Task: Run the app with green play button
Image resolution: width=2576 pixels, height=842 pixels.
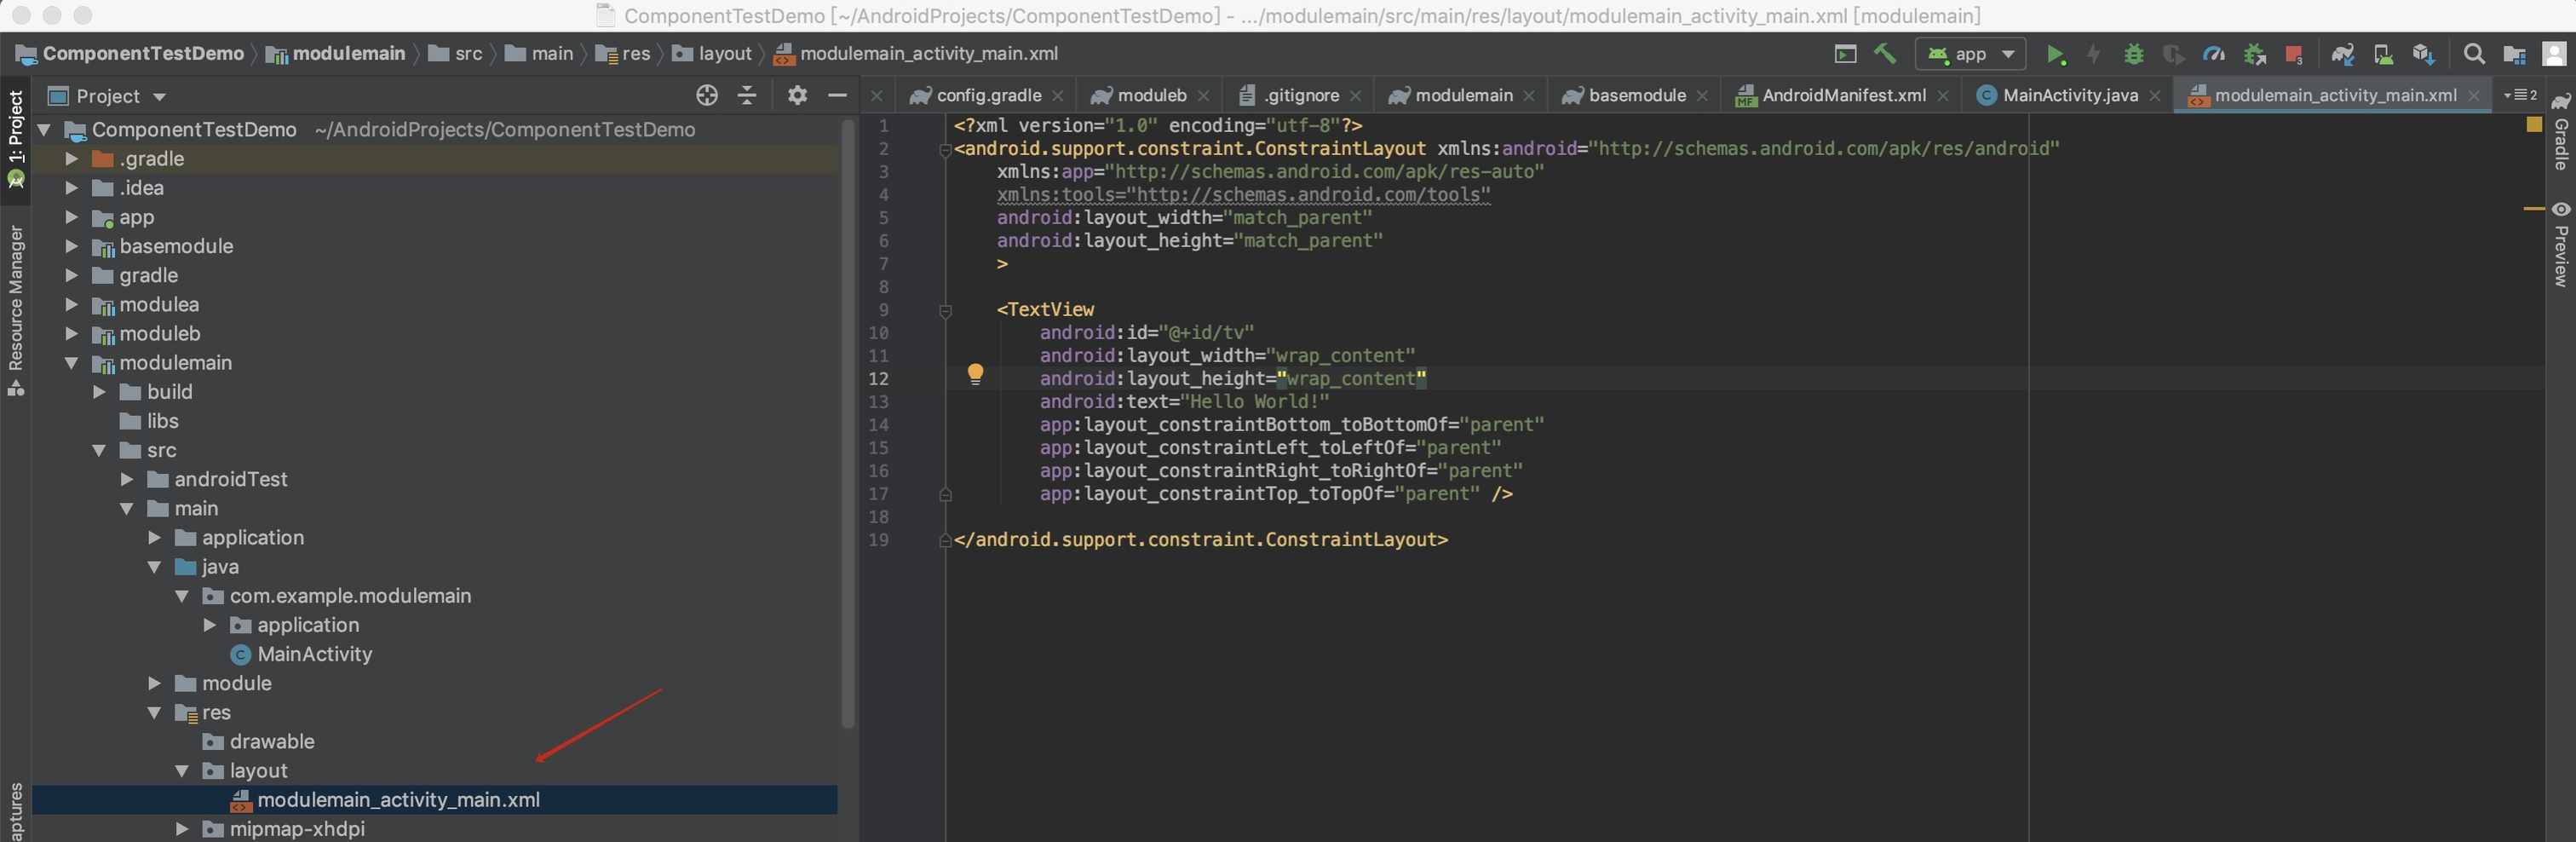Action: [2055, 54]
